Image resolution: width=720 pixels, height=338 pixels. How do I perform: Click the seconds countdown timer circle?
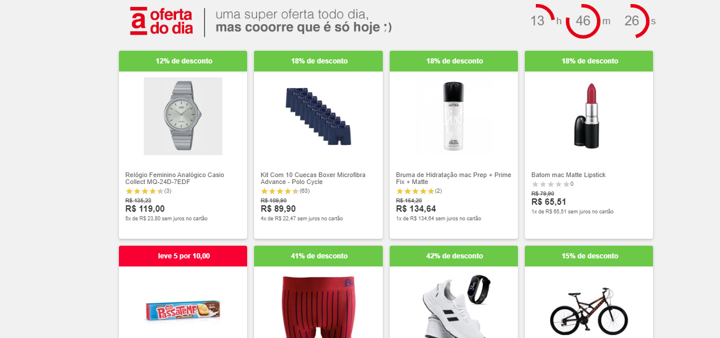[632, 21]
